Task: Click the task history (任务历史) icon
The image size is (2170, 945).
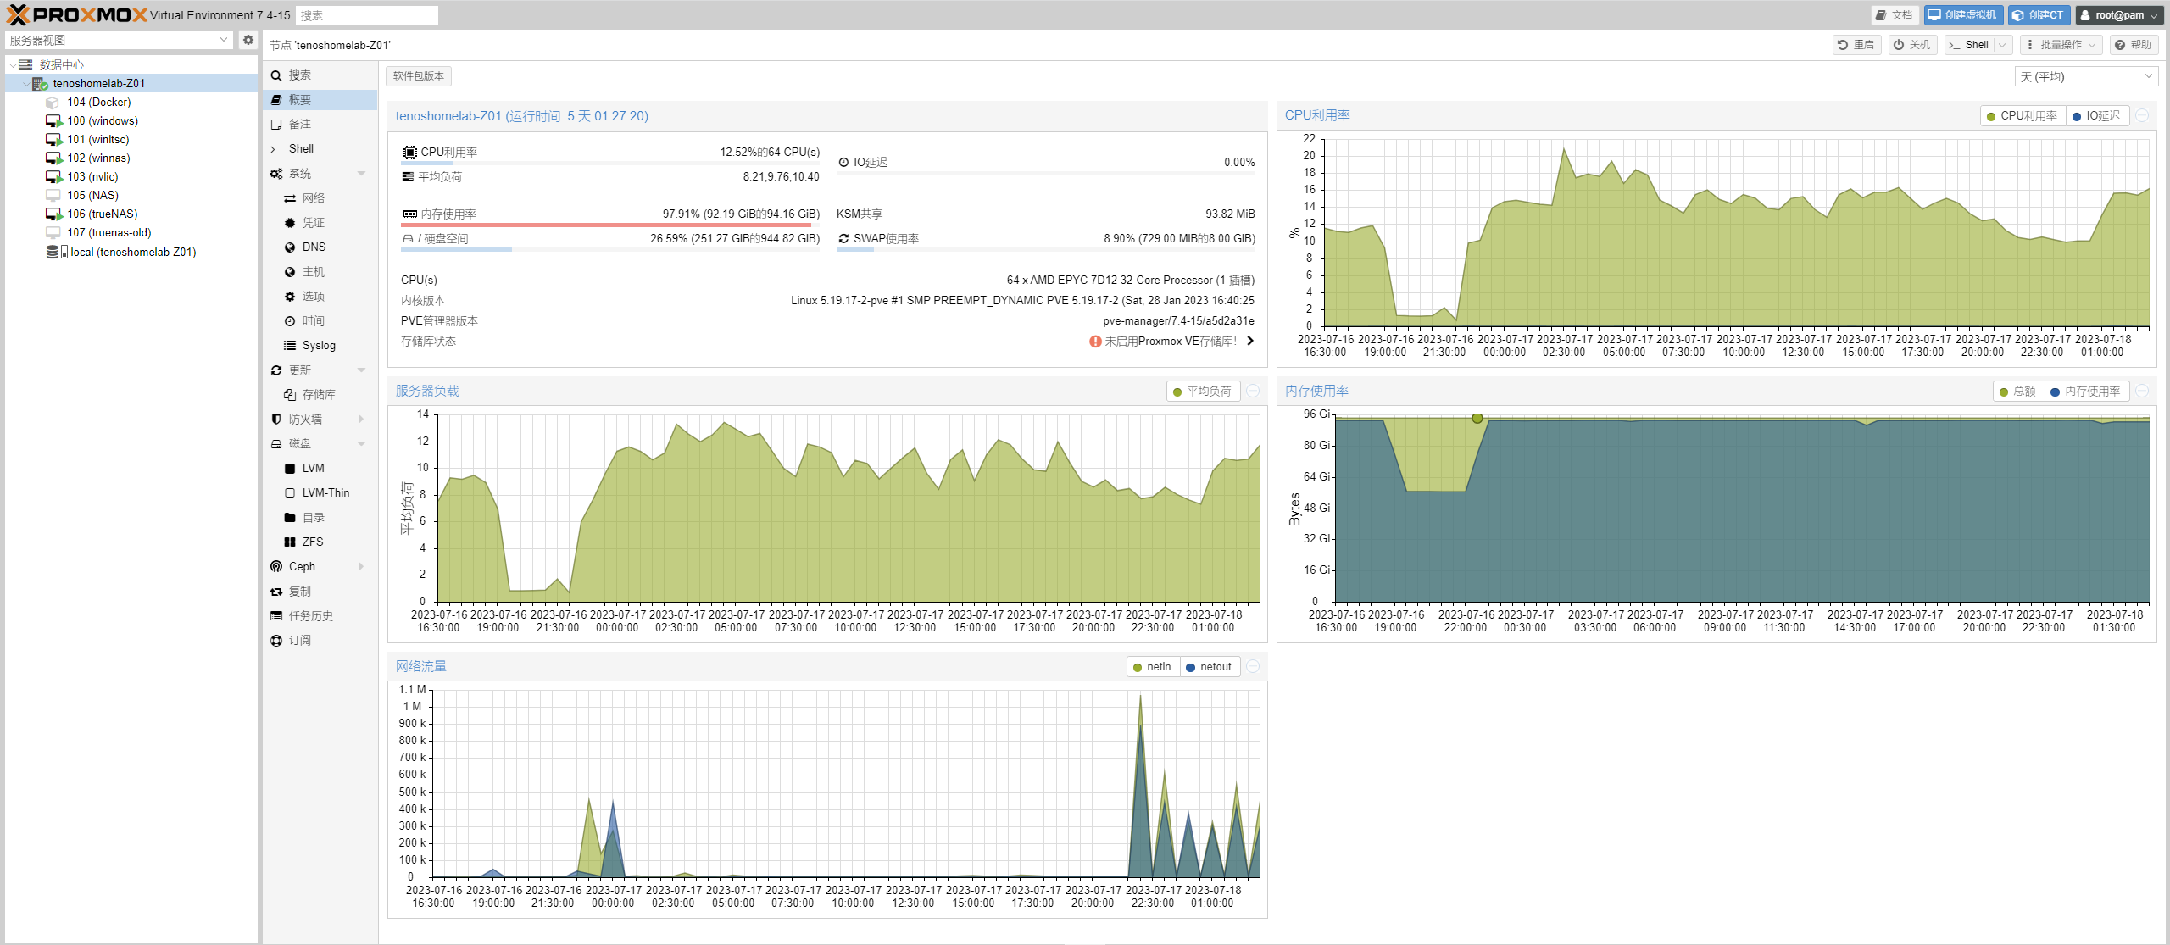Action: click(276, 616)
